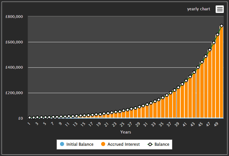The height and width of the screenshot is (156, 229).
Task: Click the Balance marker for year 47
Action: point(210,50)
